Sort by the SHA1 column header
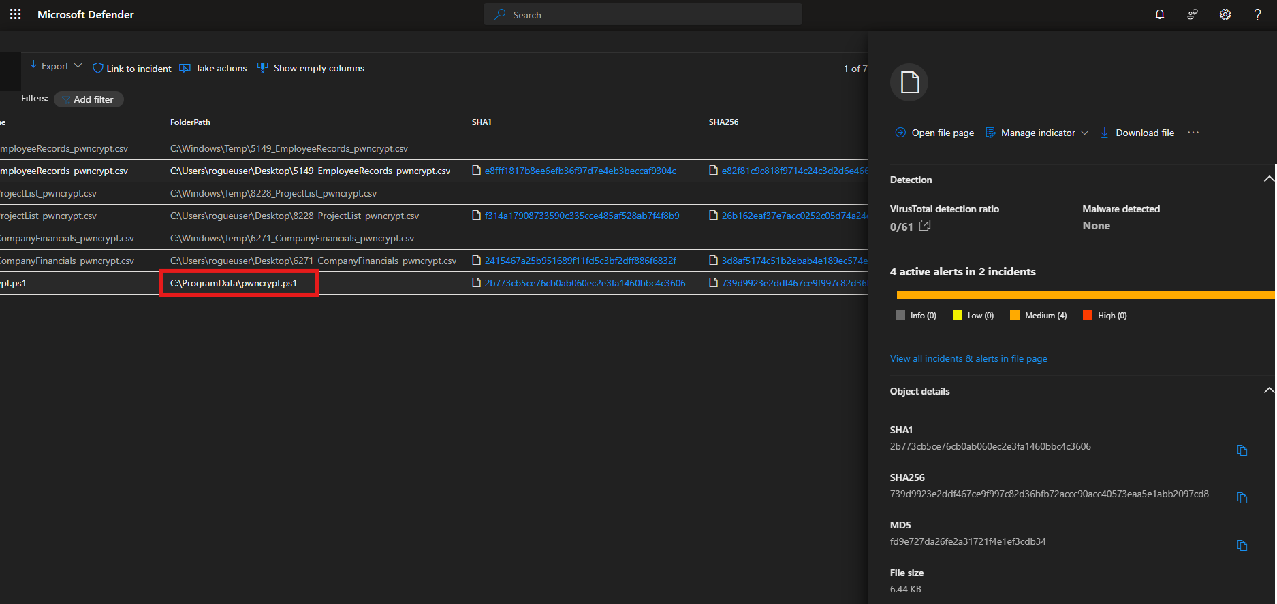The height and width of the screenshot is (604, 1277). 482,122
